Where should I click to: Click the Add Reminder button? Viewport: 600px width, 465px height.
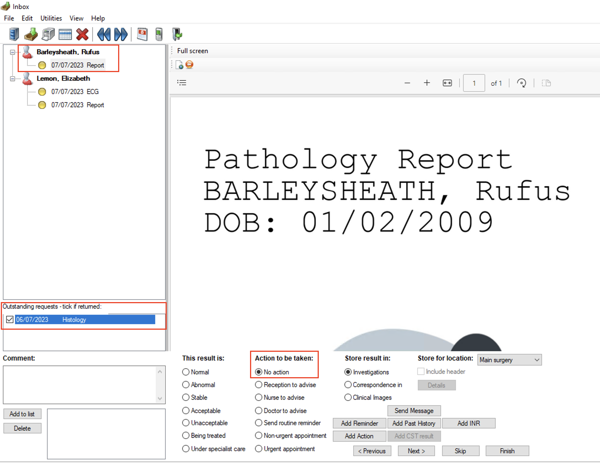(x=359, y=423)
